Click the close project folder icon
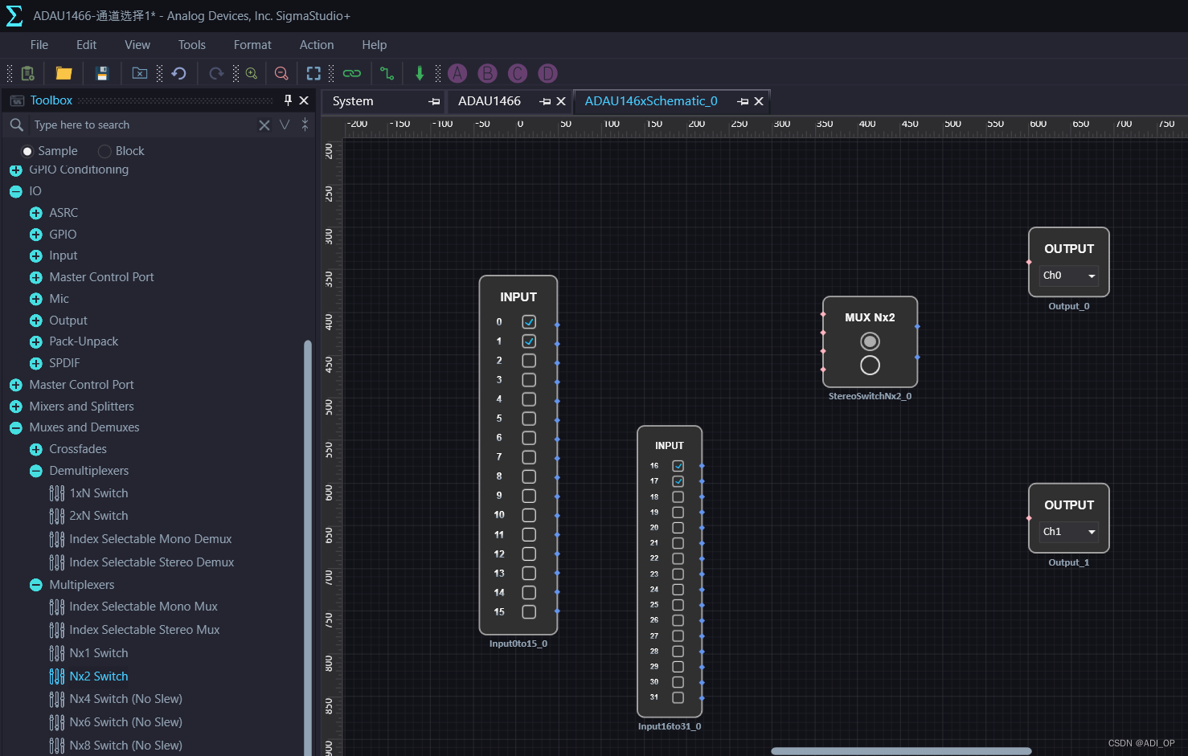1188x756 pixels. pyautogui.click(x=140, y=73)
